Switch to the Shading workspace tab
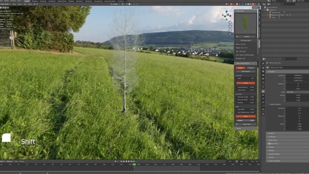Viewport: 309px width, 174px height. pos(71,1)
